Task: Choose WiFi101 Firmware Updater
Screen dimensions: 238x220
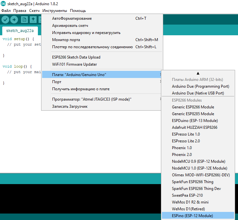Action: point(102,64)
